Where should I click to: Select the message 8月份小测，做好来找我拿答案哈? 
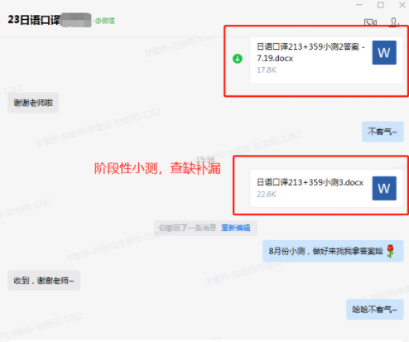click(333, 251)
